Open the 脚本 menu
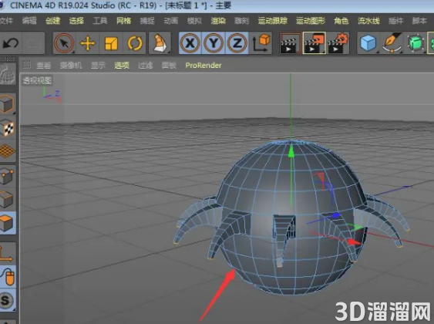The width and height of the screenshot is (434, 324). (419, 21)
